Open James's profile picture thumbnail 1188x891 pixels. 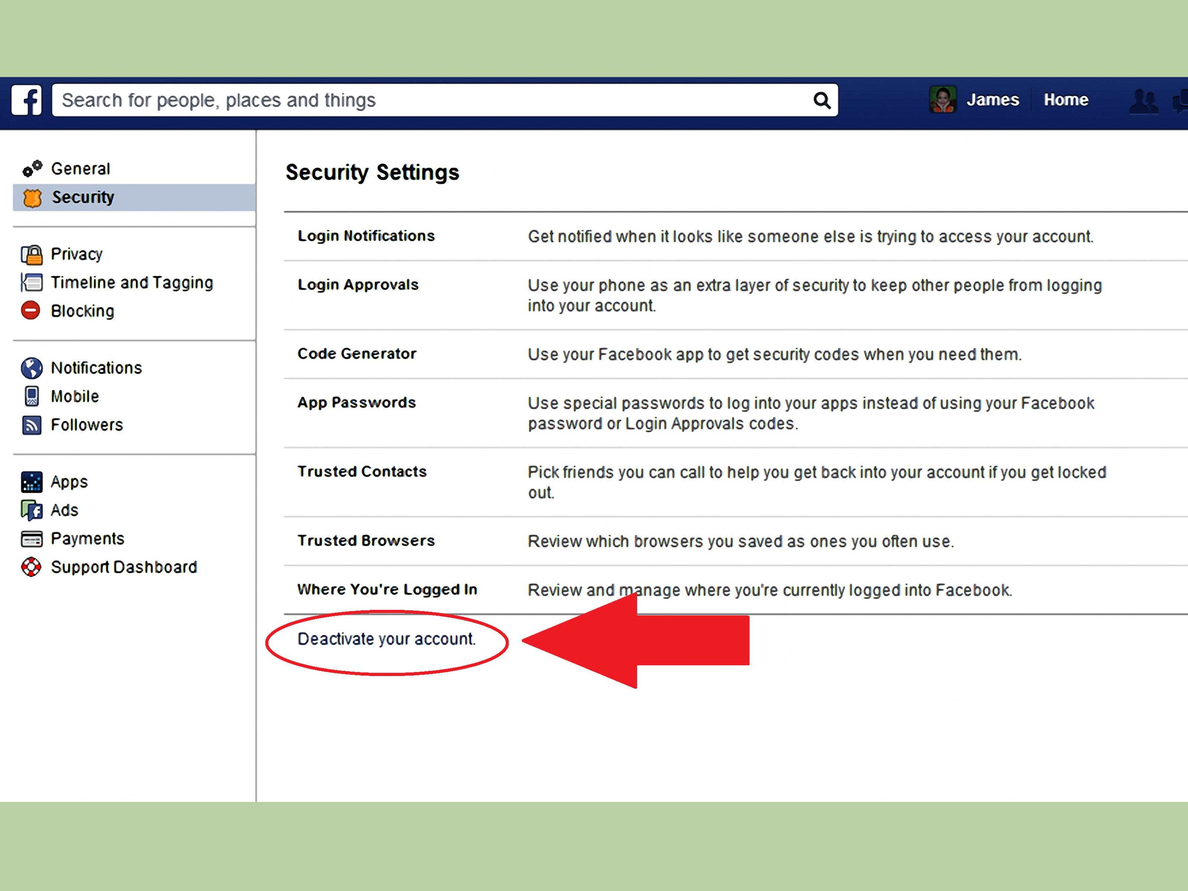click(x=943, y=99)
